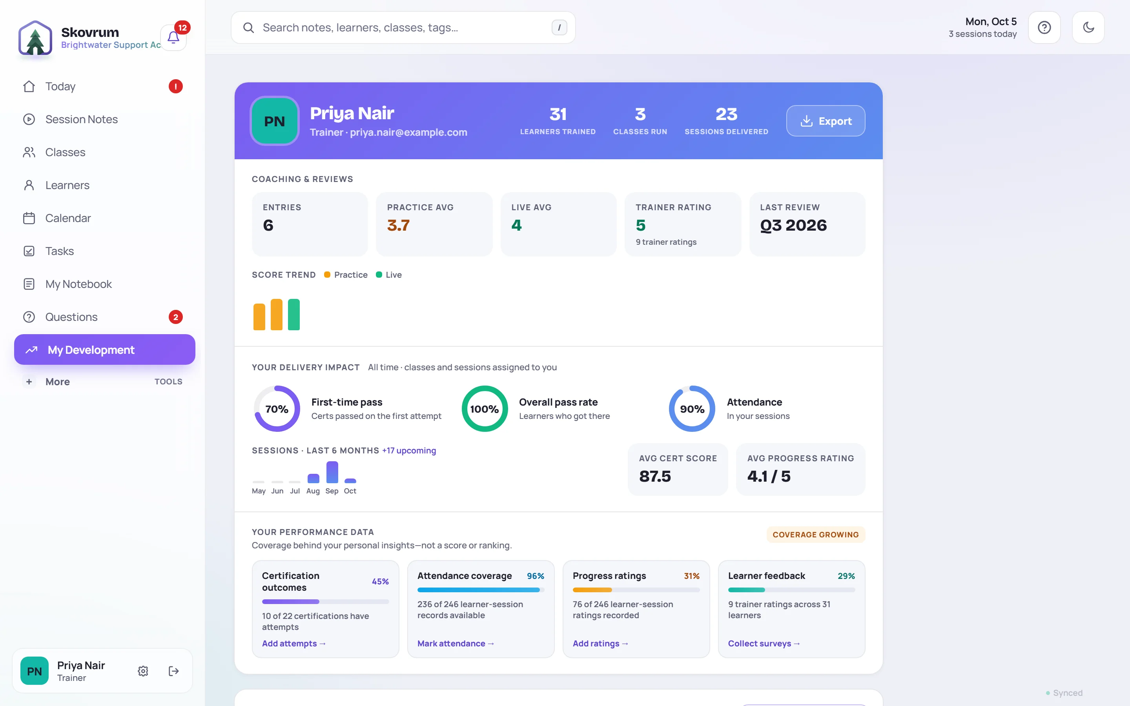Open Session Notes in the sidebar
The height and width of the screenshot is (706, 1130).
tap(105, 119)
